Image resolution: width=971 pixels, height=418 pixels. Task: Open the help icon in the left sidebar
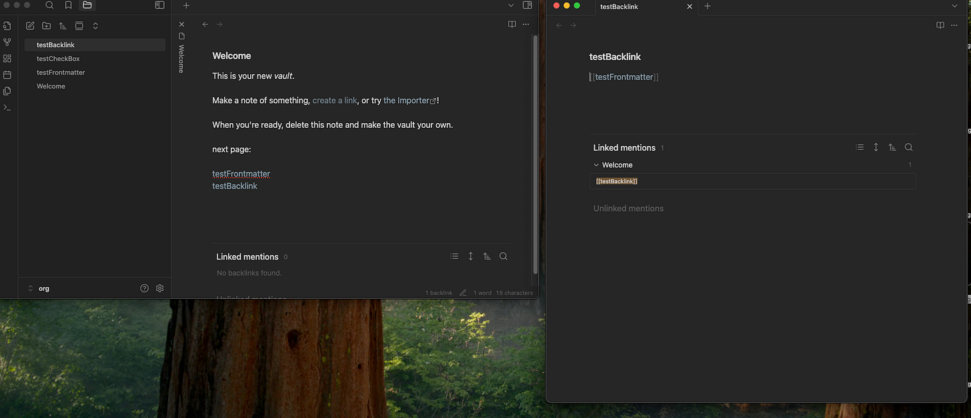coord(144,288)
